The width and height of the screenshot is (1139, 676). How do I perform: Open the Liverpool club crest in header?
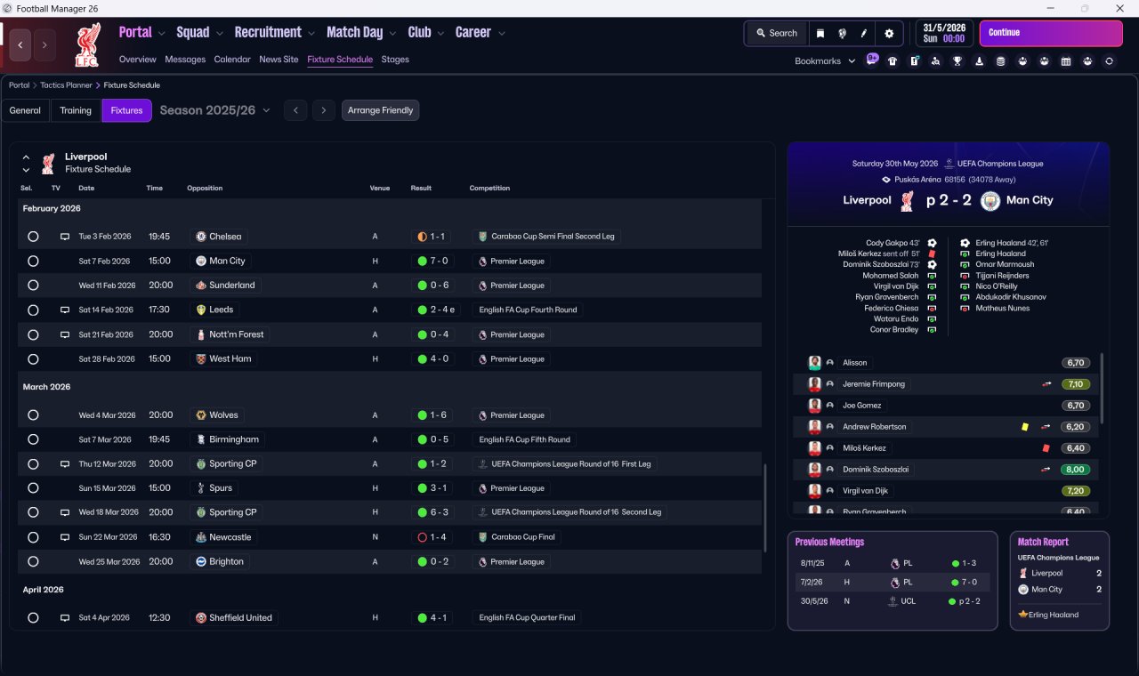[x=87, y=44]
